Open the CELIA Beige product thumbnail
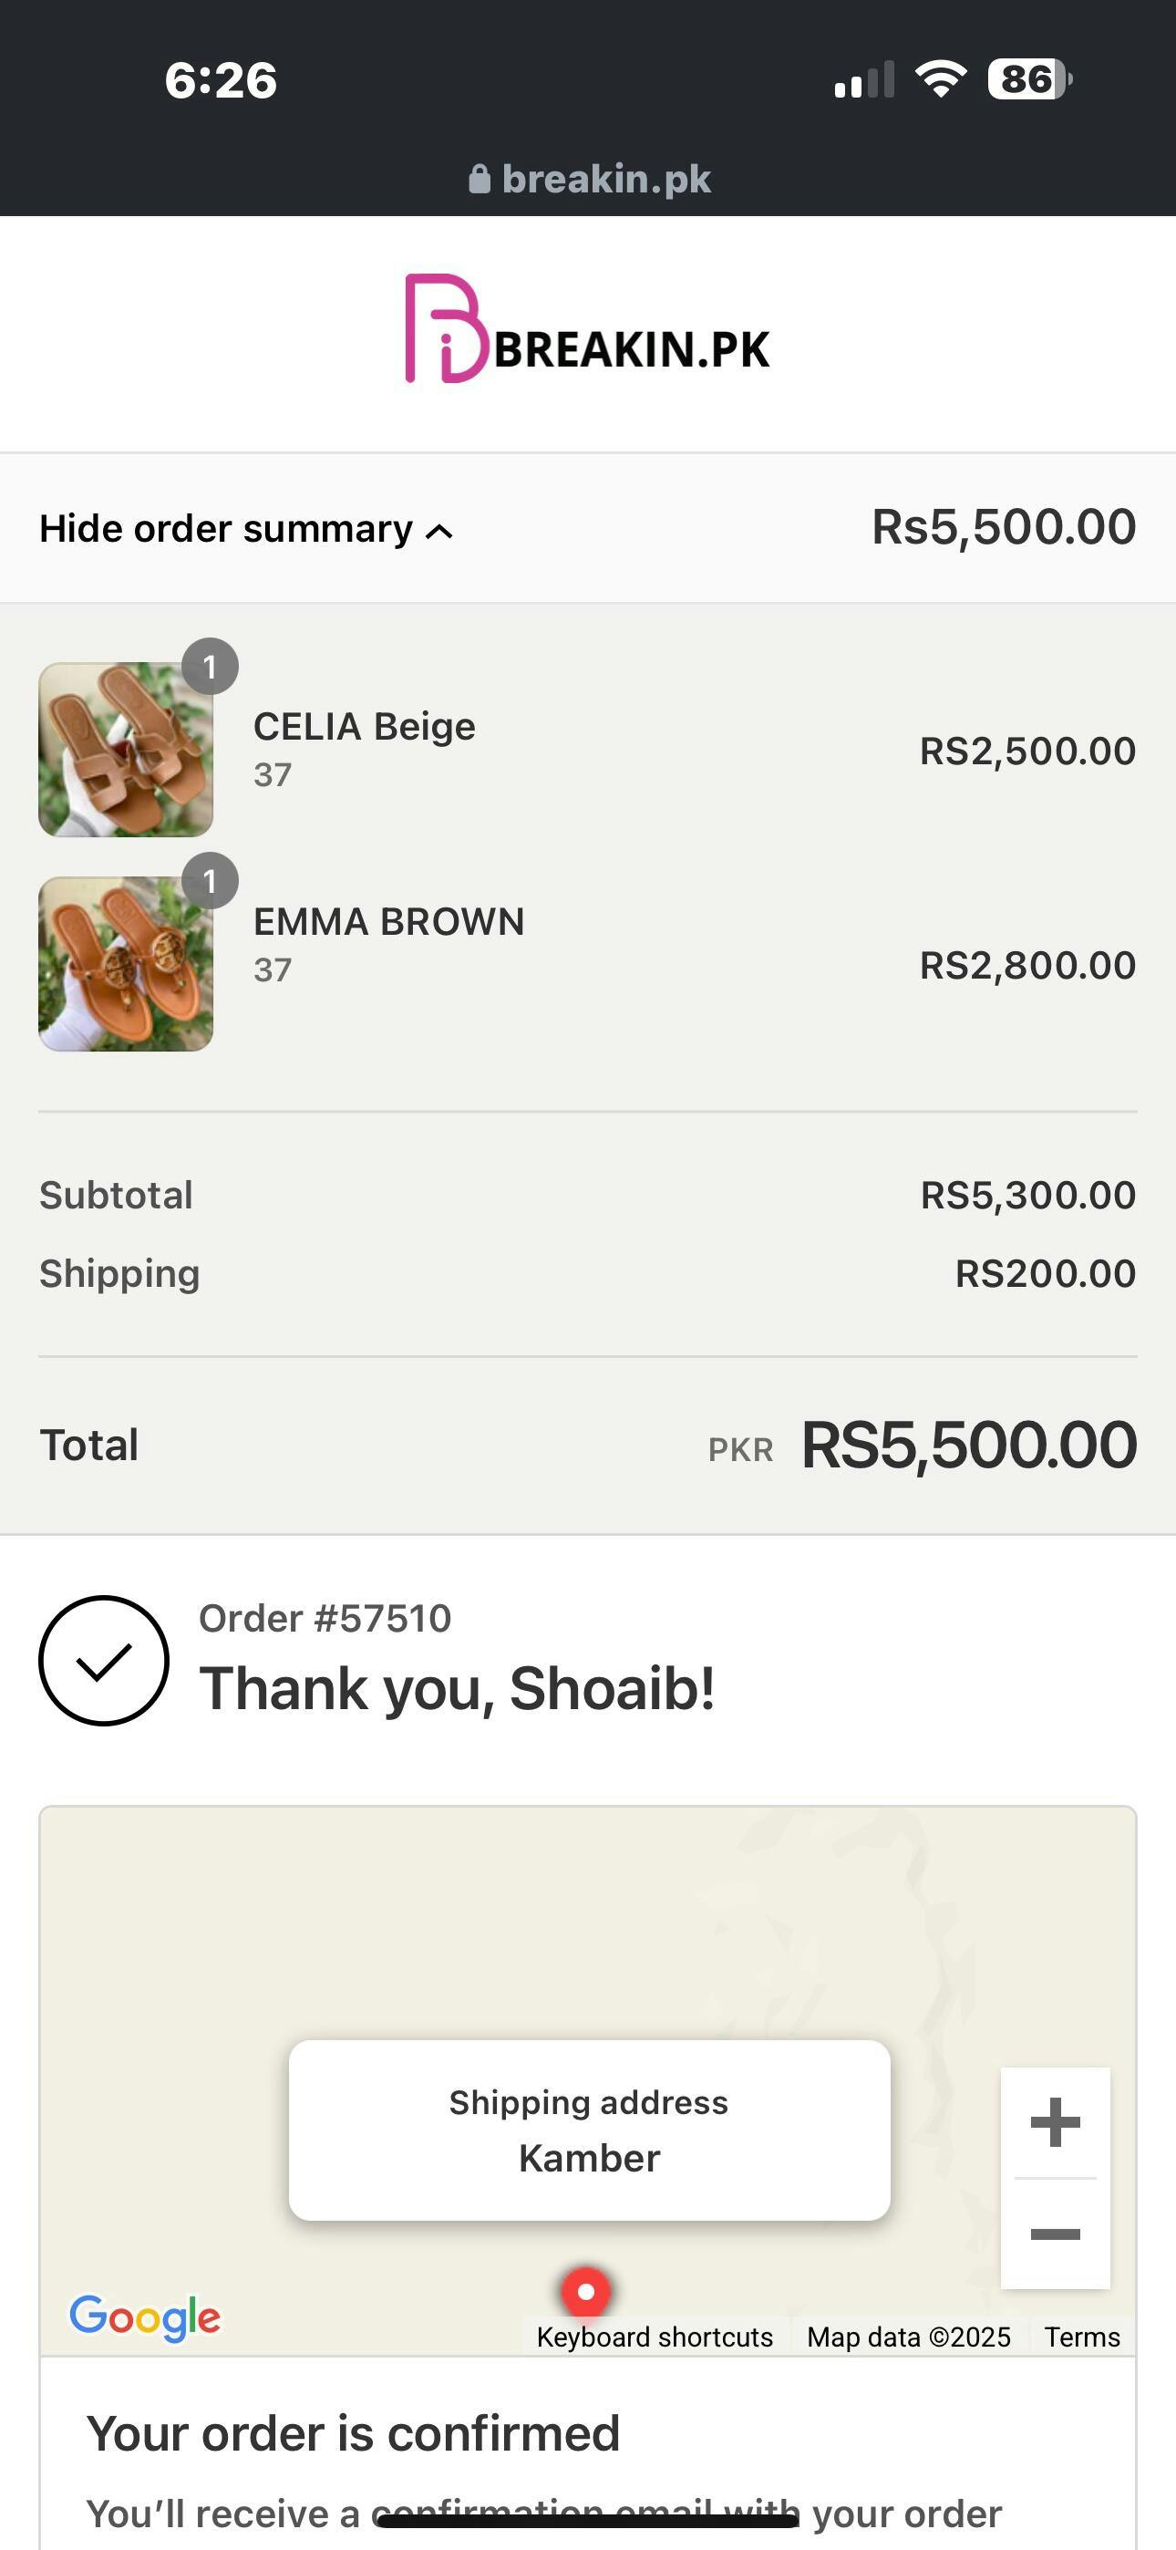The height and width of the screenshot is (2550, 1176). 126,751
